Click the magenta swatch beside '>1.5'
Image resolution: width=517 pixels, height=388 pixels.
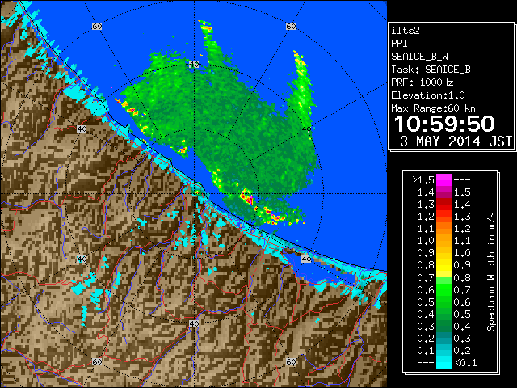(444, 180)
